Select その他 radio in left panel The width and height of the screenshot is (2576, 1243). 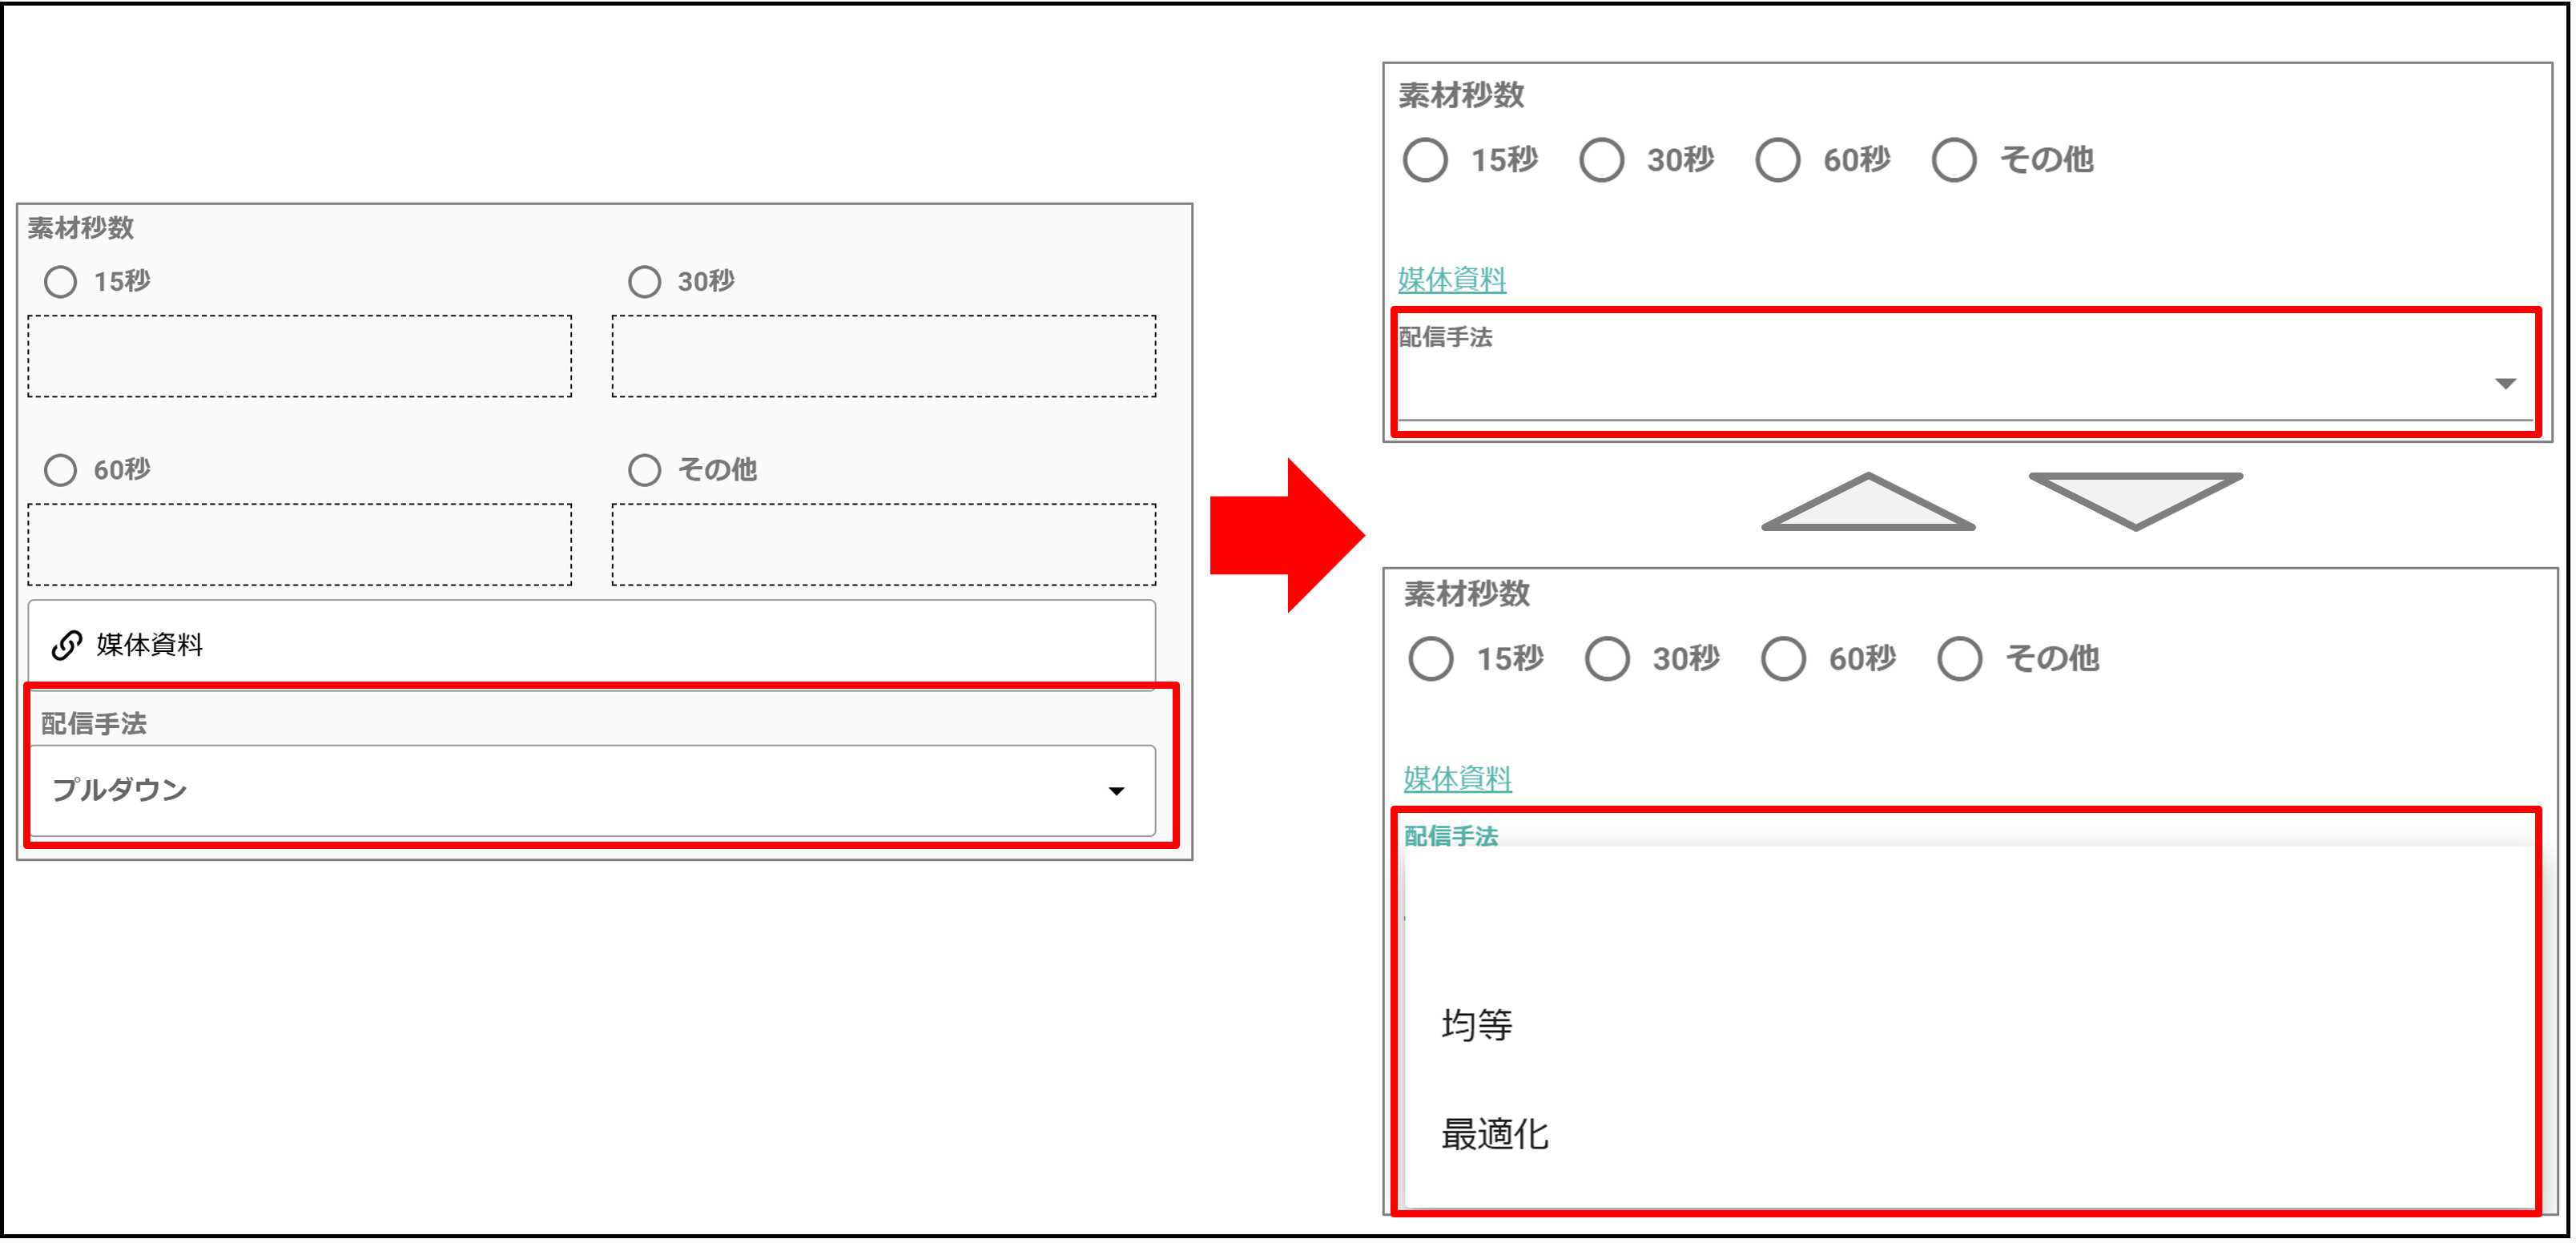coord(645,470)
